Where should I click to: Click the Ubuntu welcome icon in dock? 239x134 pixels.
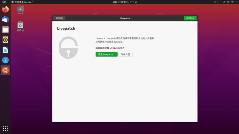(5, 70)
